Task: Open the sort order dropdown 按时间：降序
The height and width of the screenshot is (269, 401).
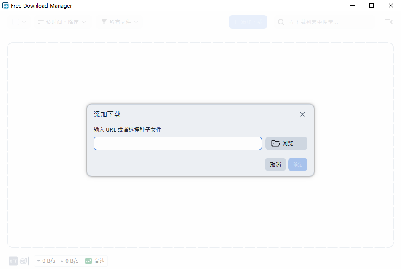Action: tap(63, 22)
